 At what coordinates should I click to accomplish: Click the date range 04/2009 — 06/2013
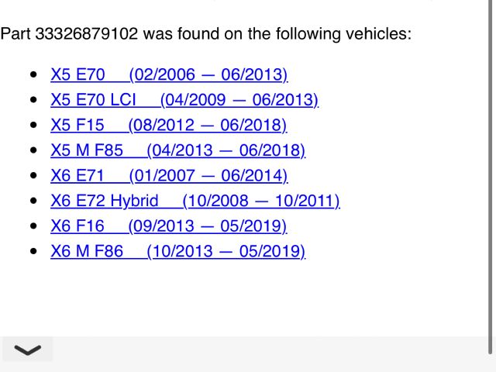[239, 100]
